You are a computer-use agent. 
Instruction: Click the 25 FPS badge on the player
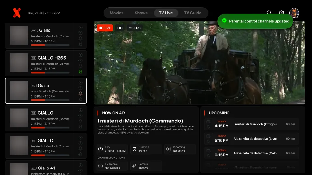coord(135,28)
